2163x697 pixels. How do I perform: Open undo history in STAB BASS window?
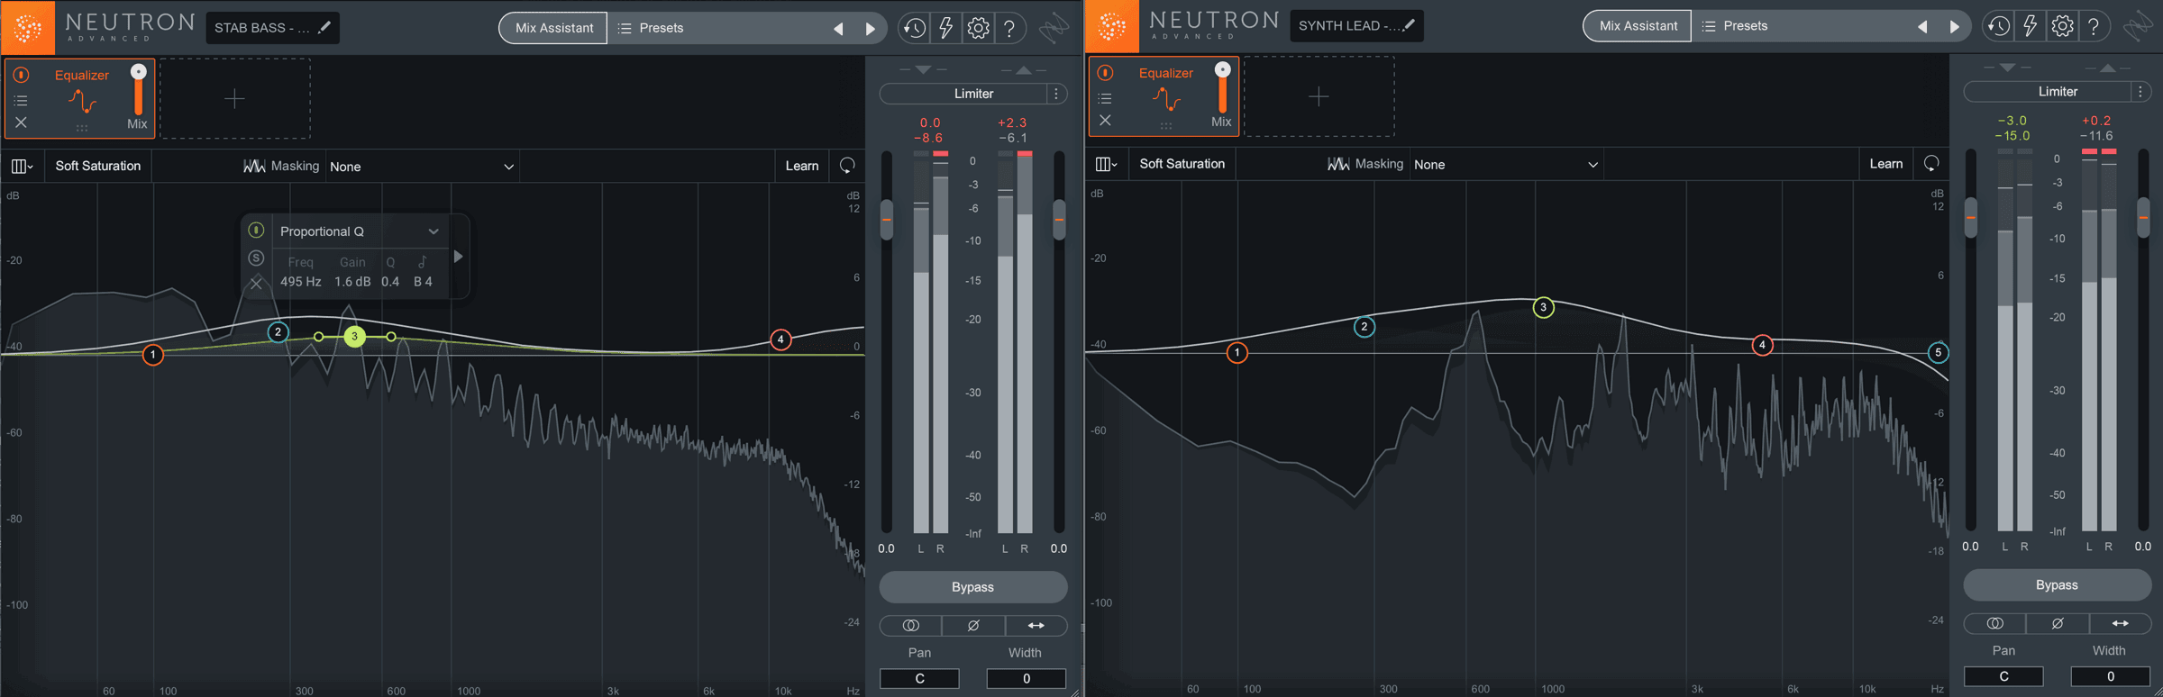(914, 28)
